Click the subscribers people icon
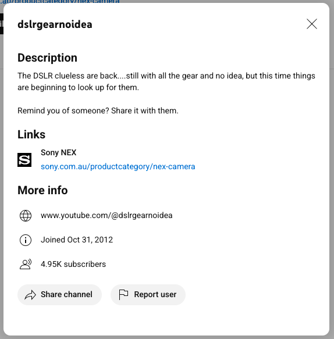Viewport: 334px width, 339px height. [26, 264]
